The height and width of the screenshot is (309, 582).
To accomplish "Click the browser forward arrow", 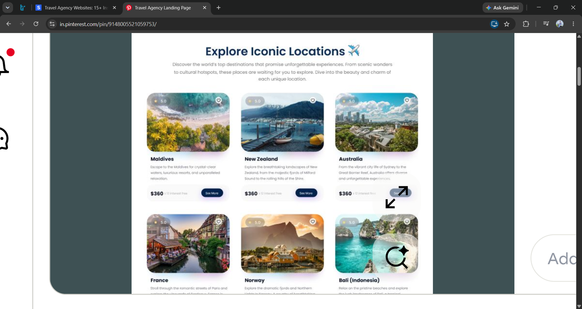I will point(22,24).
